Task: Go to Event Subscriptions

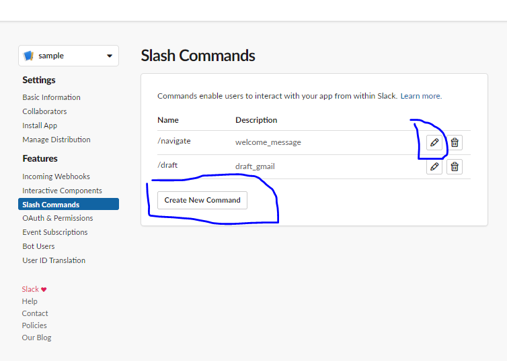Action: (55, 232)
